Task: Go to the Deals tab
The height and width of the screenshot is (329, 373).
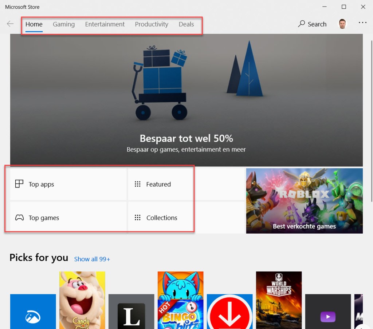Action: (x=186, y=24)
